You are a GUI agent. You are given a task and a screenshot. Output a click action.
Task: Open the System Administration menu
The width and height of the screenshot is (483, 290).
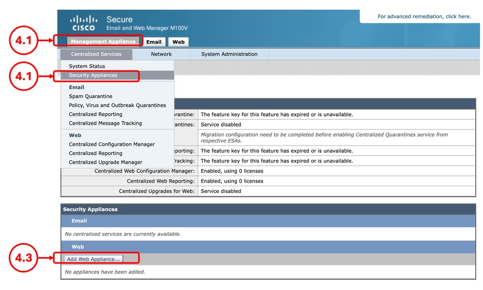coord(229,54)
